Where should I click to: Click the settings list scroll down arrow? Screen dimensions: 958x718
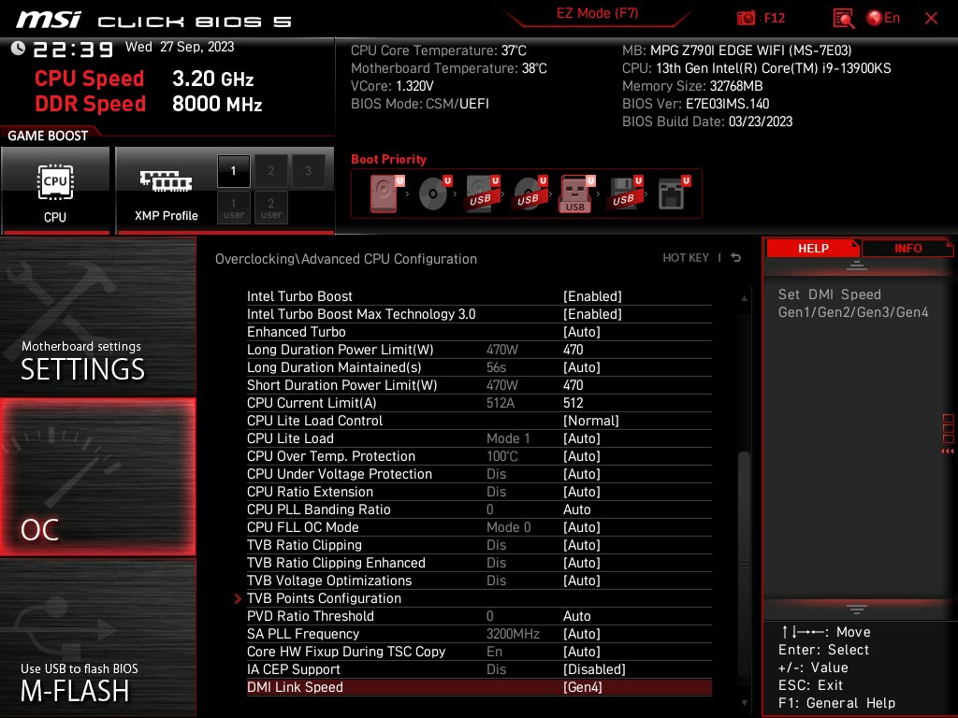click(744, 703)
